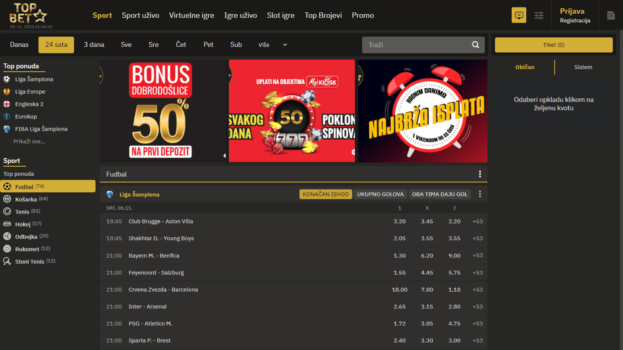Click the globe icon beside Liga Šampiona header
The height and width of the screenshot is (350, 623).
pos(110,194)
